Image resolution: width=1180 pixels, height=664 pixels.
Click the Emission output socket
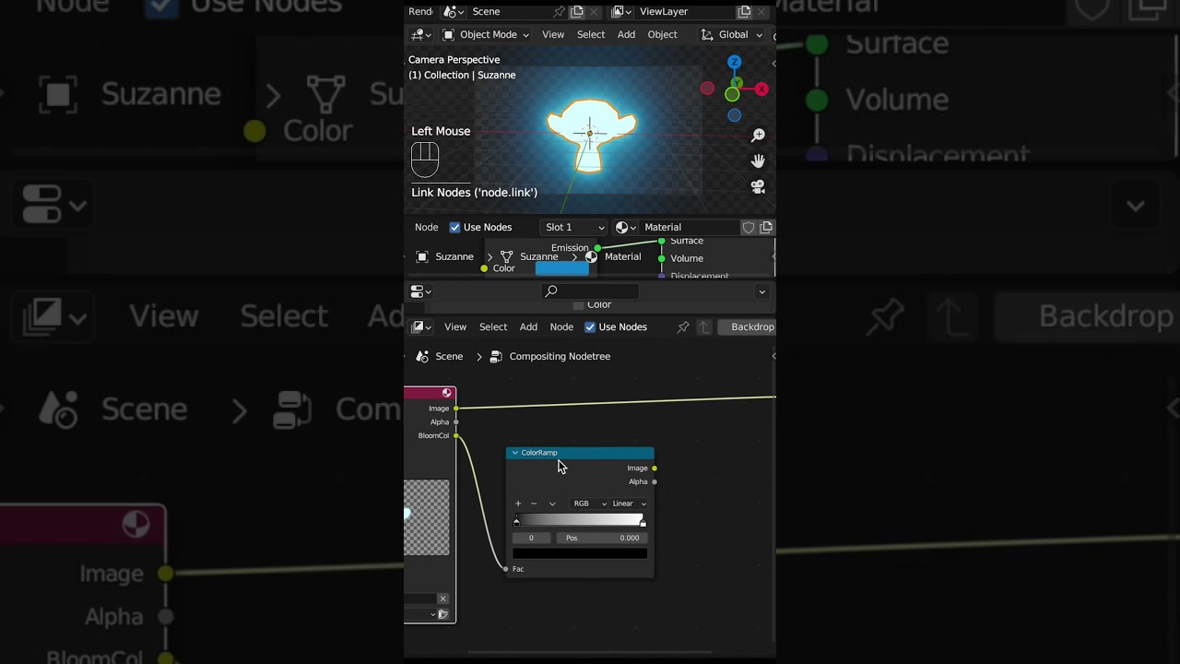tap(597, 248)
